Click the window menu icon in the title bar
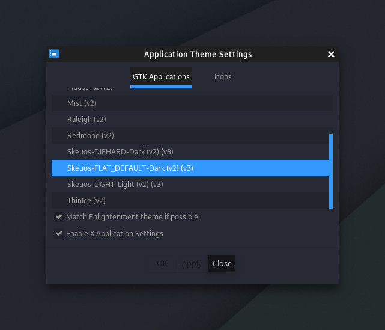Viewport: 385px width, 330px height. pyautogui.click(x=54, y=54)
